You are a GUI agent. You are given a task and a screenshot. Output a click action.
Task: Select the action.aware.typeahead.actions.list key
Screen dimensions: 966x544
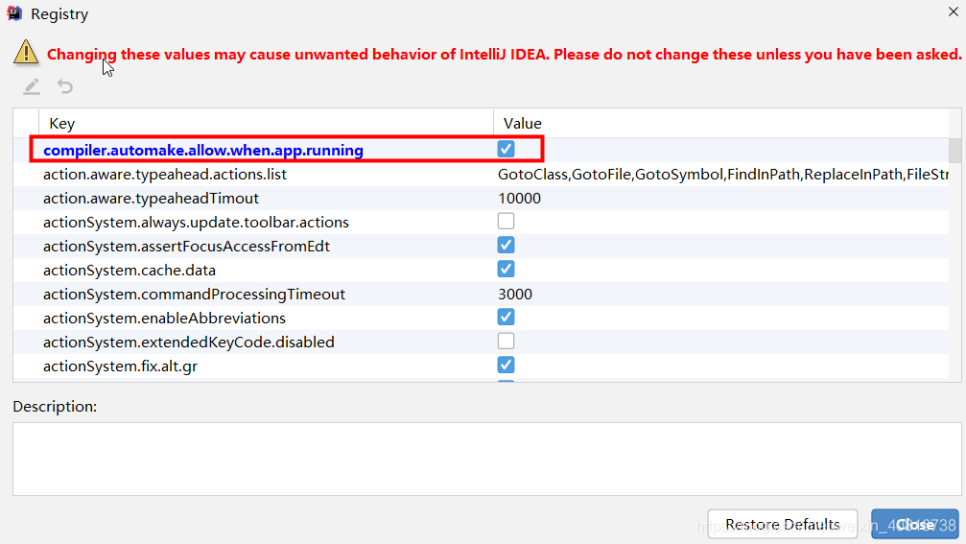pyautogui.click(x=165, y=175)
